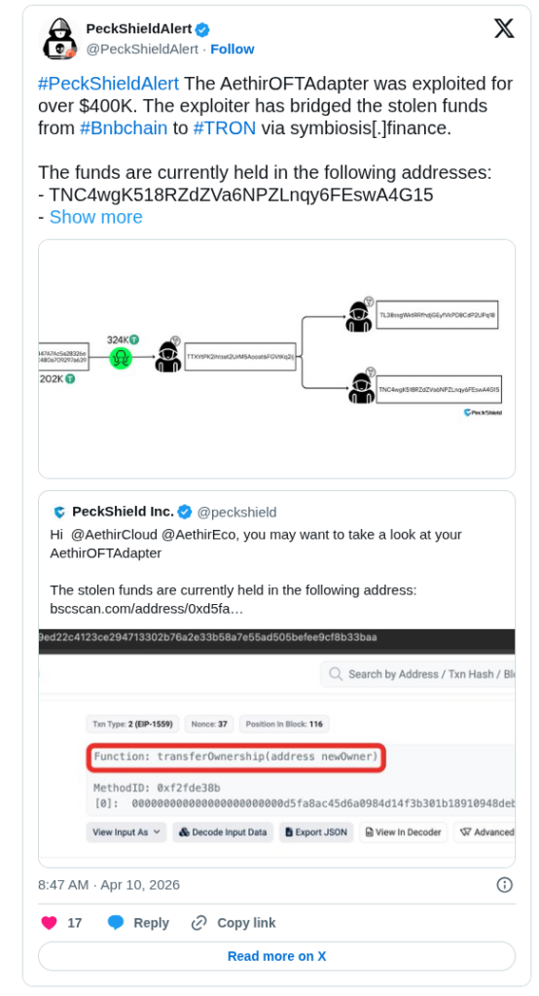Open the fund flow diagram image

coord(276,359)
